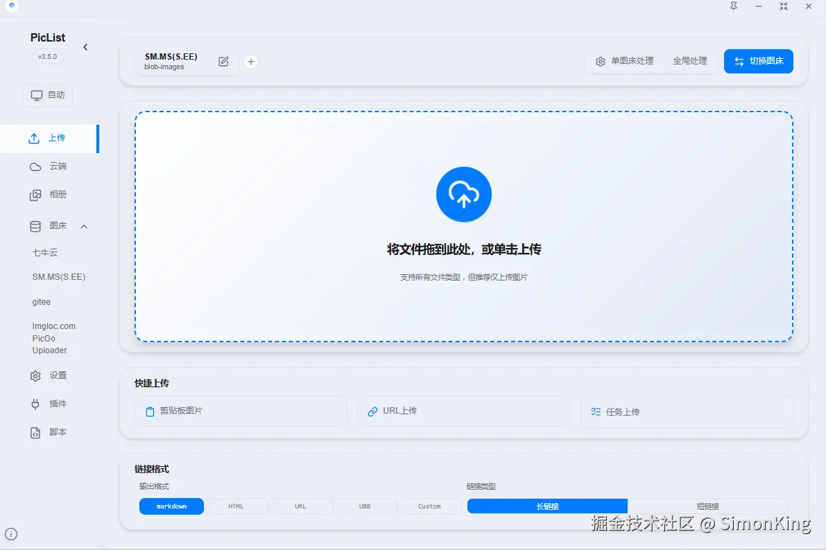826x550 pixels.
Task: Click the edit icon beside SM.MS(S.EE)
Action: [223, 62]
